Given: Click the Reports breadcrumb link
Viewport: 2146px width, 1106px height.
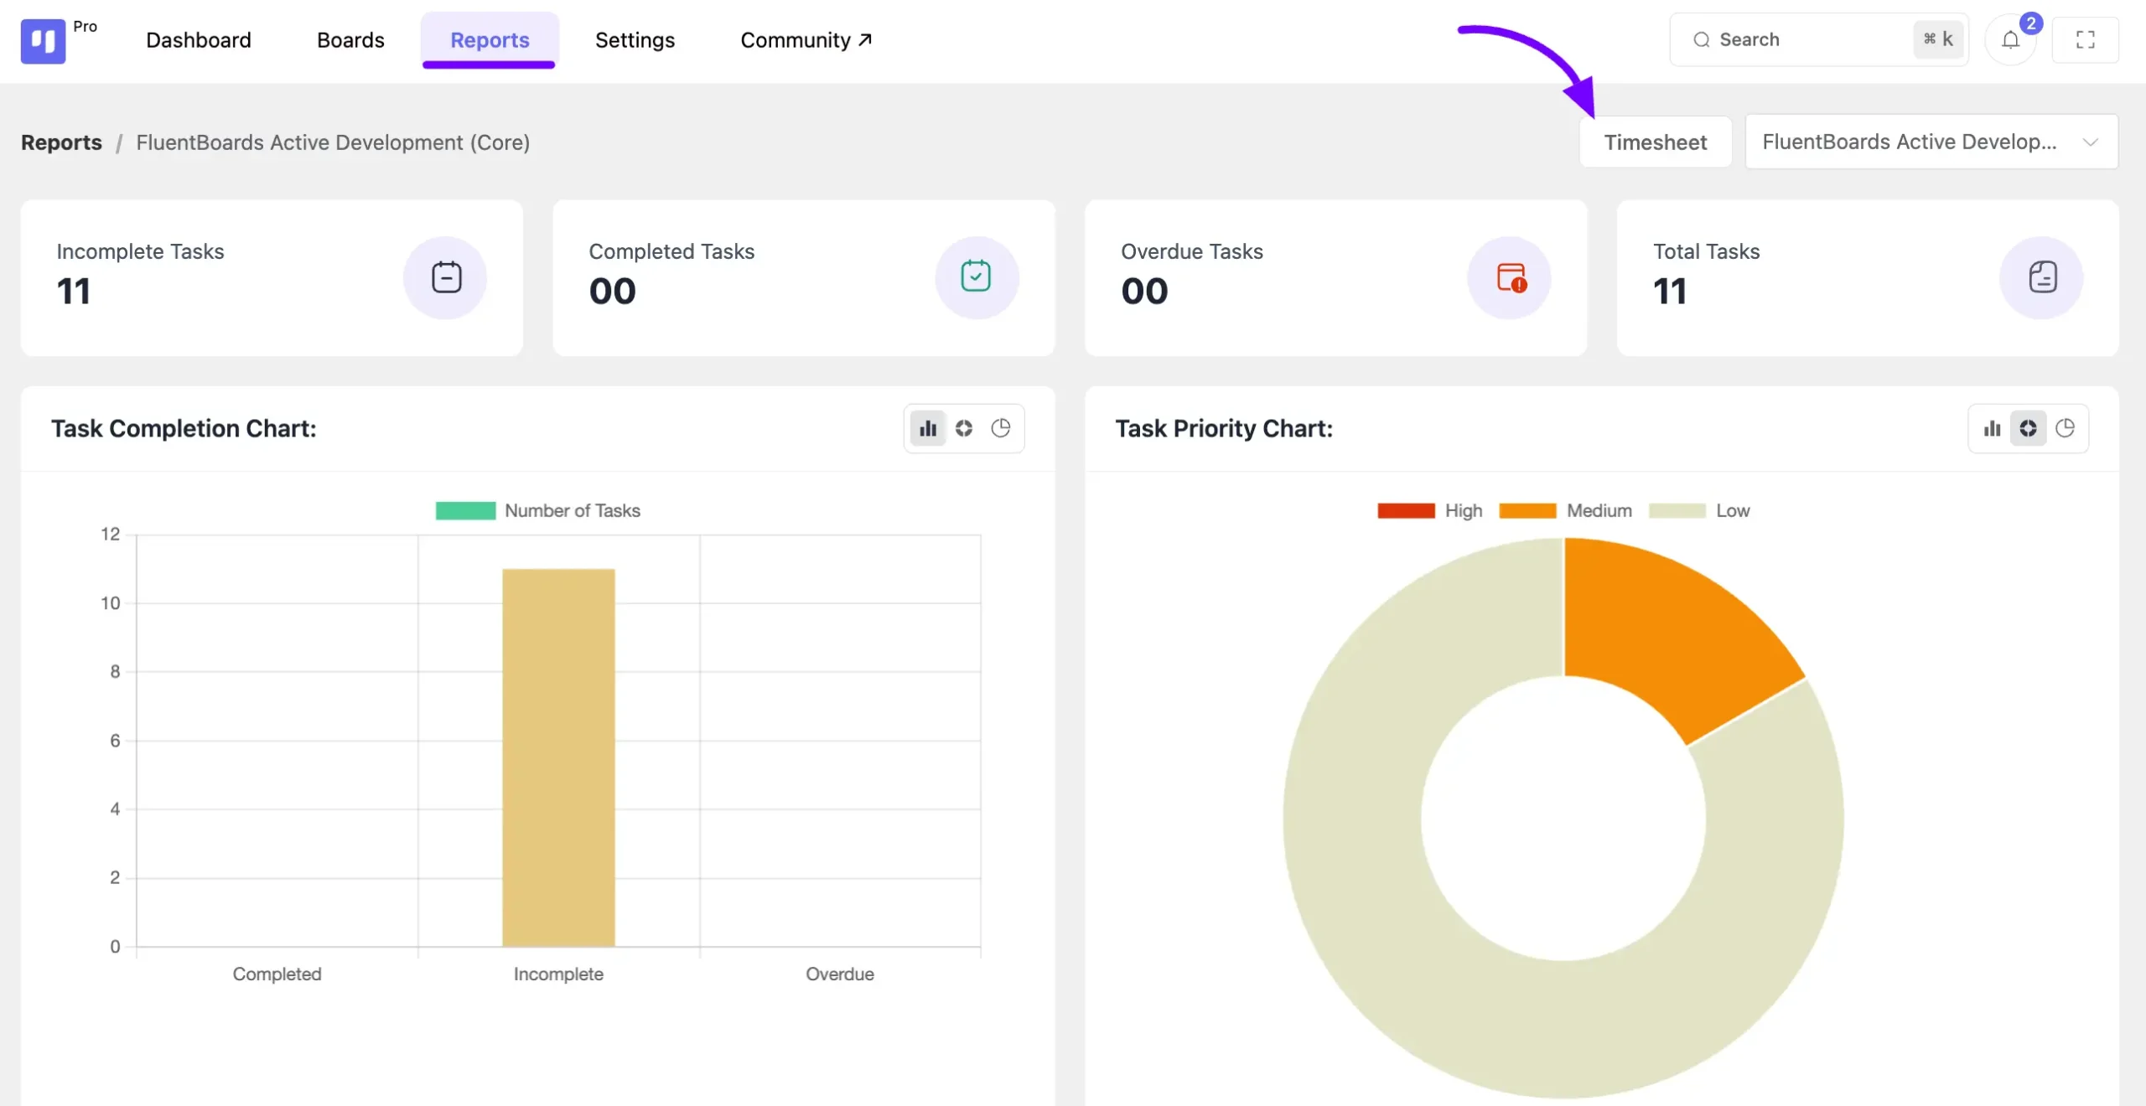Looking at the screenshot, I should click(x=61, y=142).
